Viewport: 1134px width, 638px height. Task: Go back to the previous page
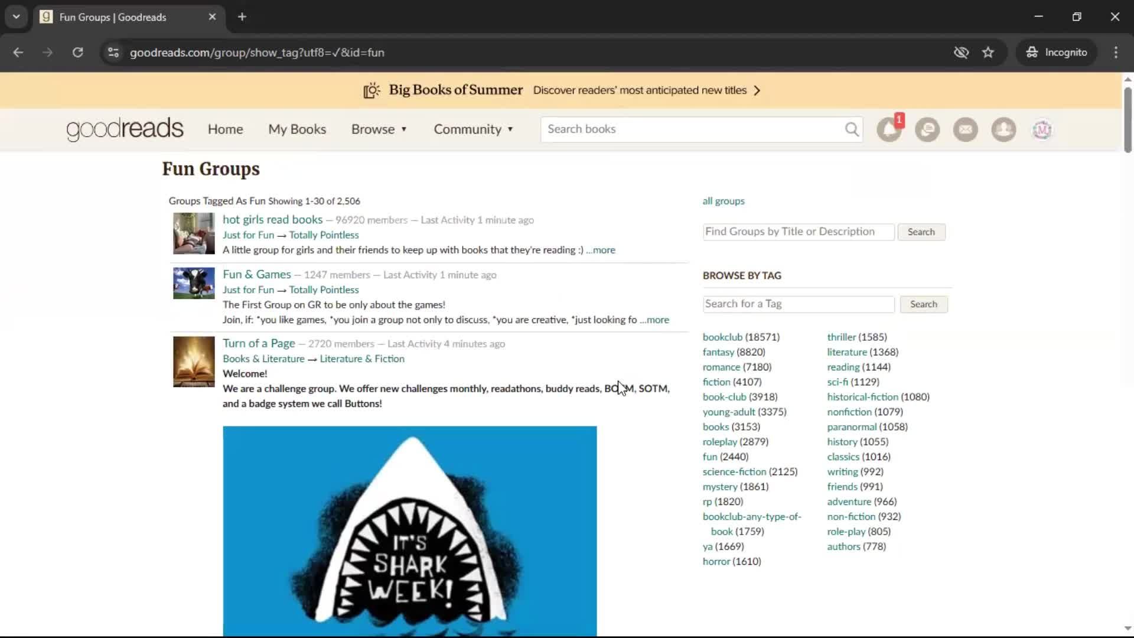[18, 53]
